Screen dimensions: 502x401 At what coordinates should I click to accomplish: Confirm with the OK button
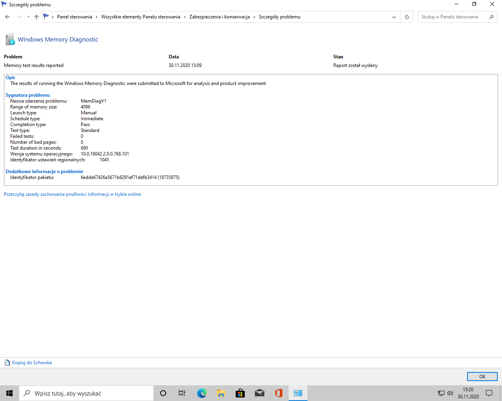coord(482,376)
